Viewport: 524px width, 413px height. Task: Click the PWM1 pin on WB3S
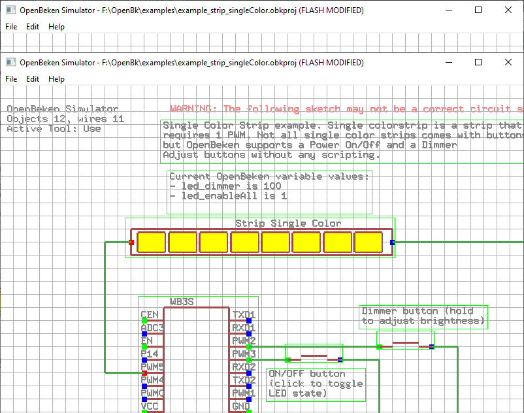(249, 399)
